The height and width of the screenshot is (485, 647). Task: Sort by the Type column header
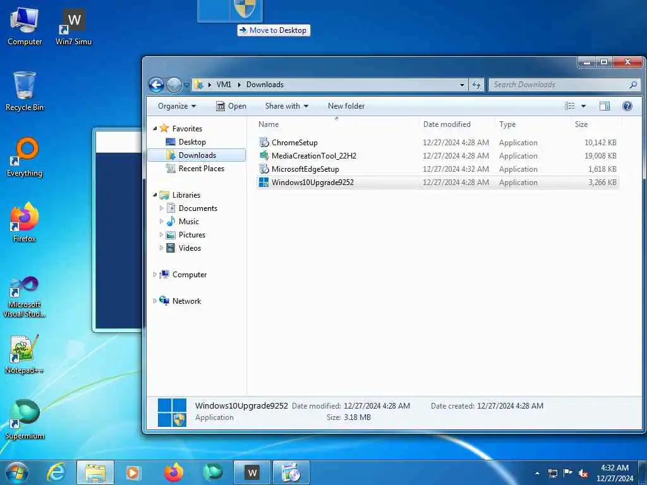533,124
